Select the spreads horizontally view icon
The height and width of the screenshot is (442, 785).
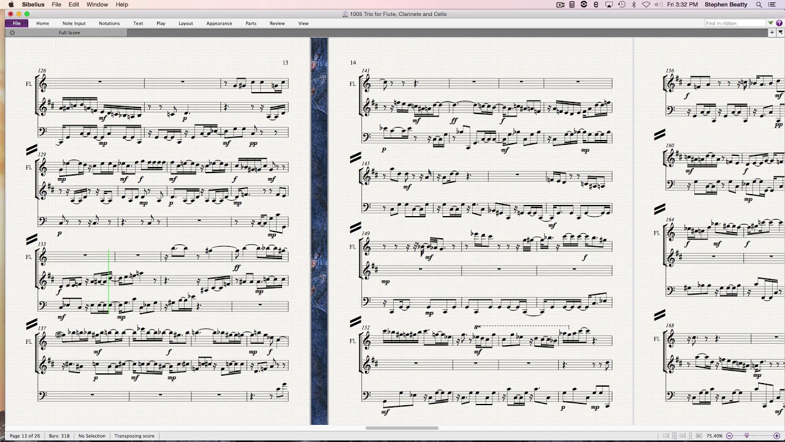tap(666, 436)
